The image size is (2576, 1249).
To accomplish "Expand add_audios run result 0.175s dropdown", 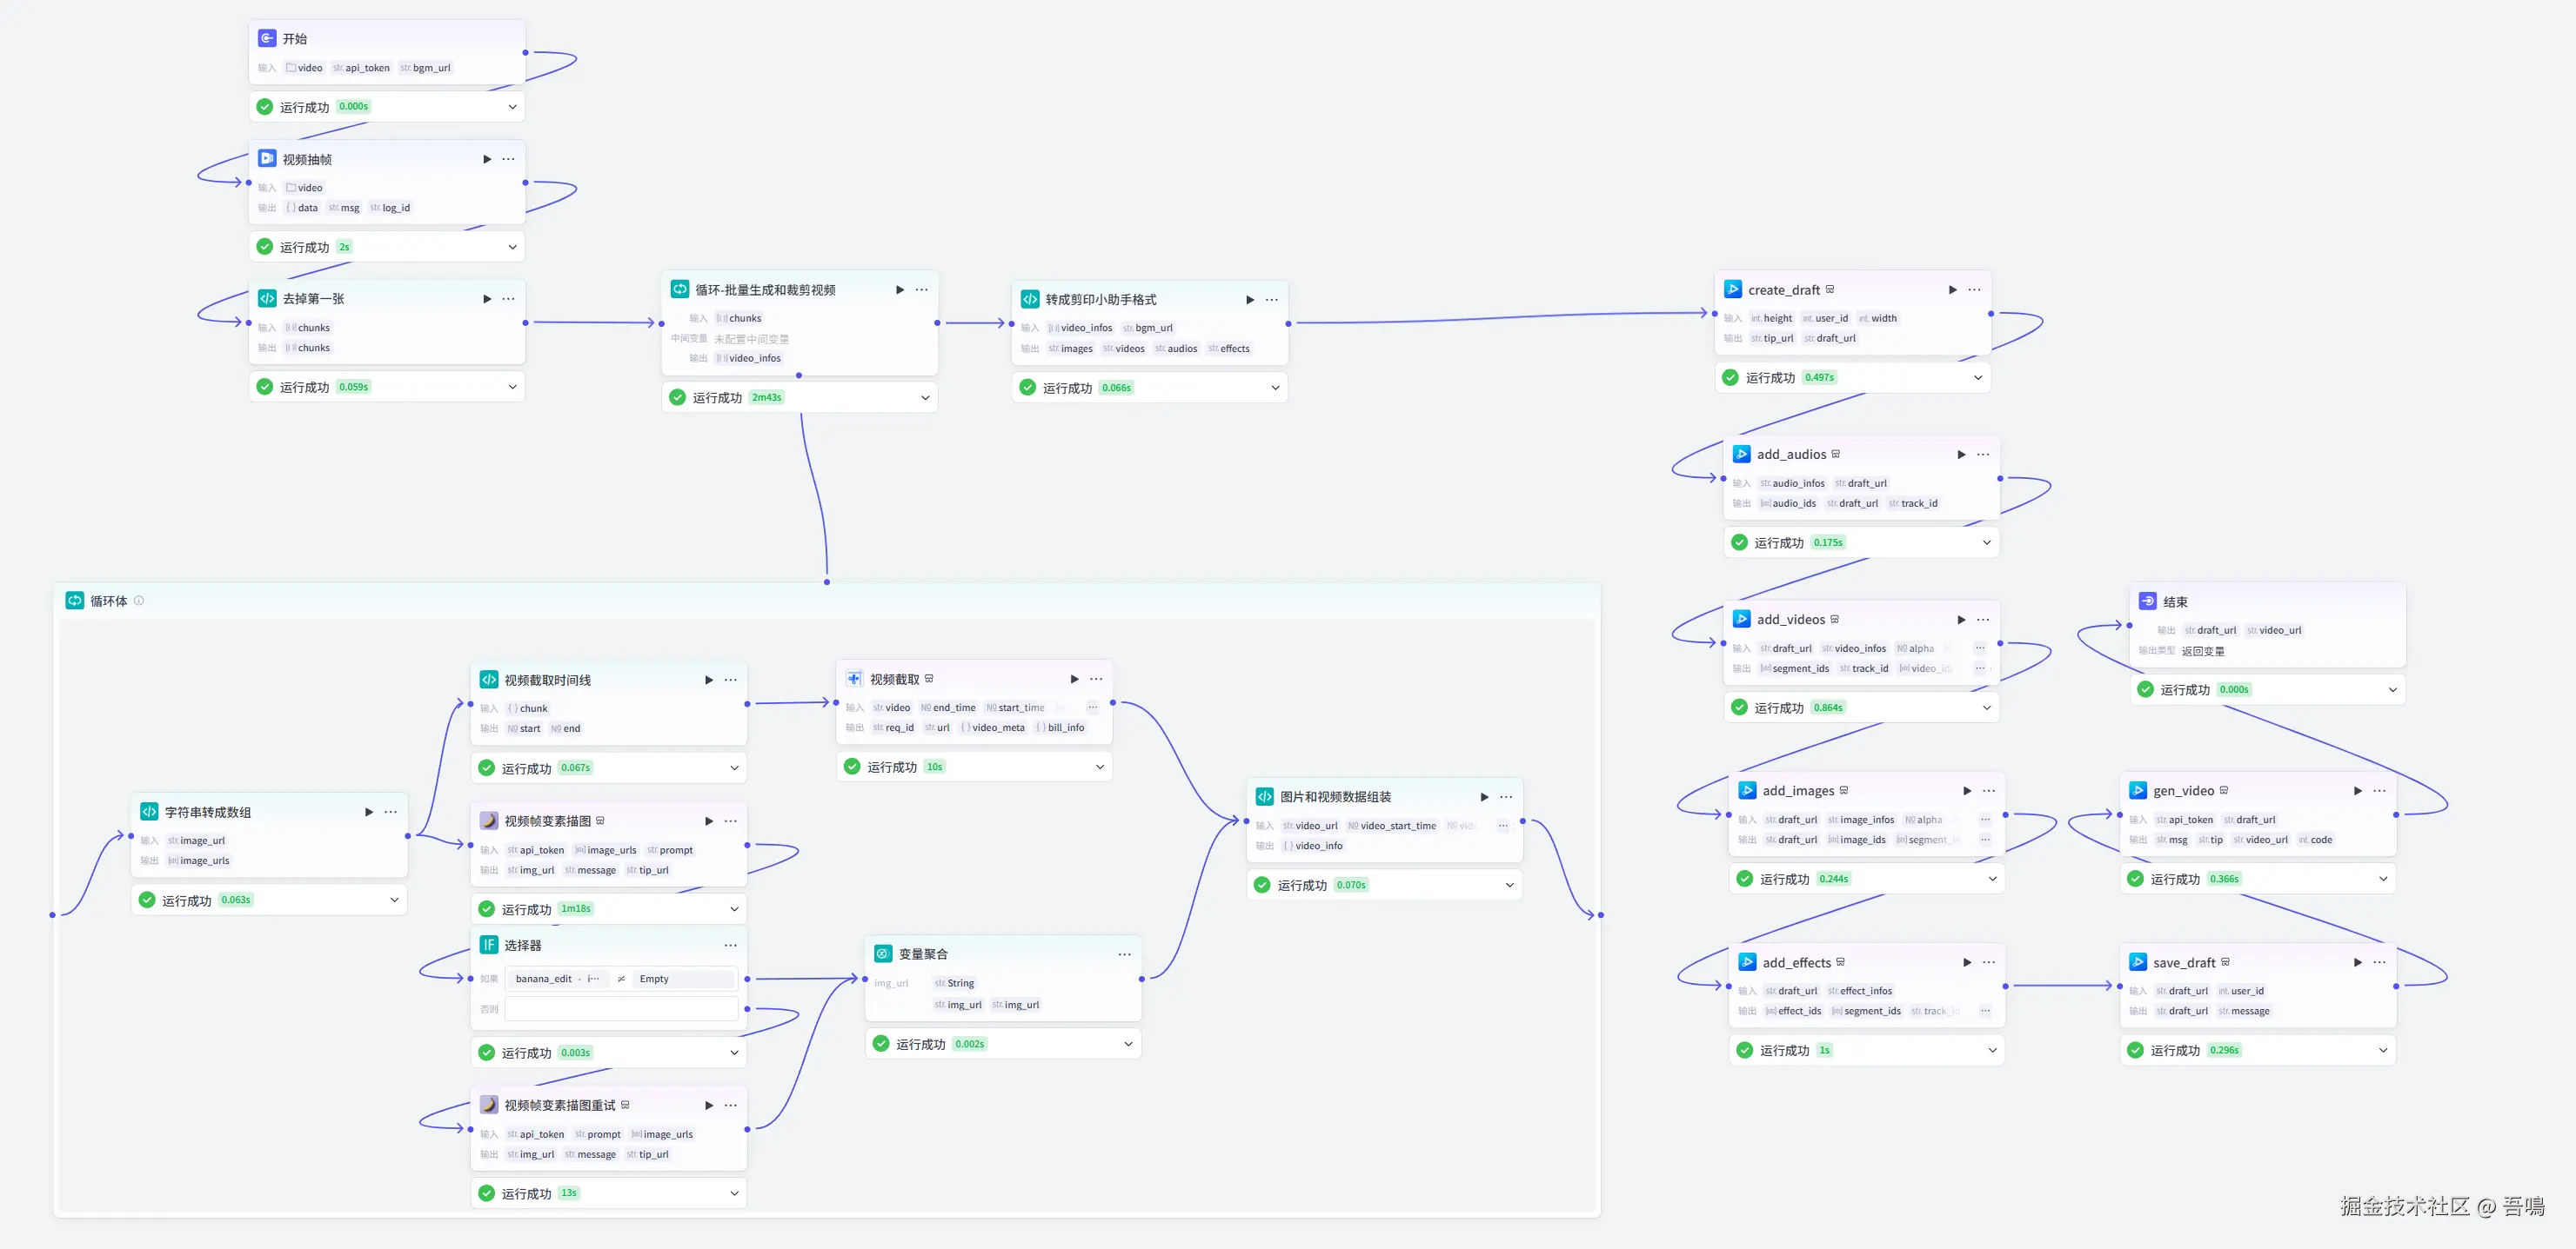I will coord(1986,542).
